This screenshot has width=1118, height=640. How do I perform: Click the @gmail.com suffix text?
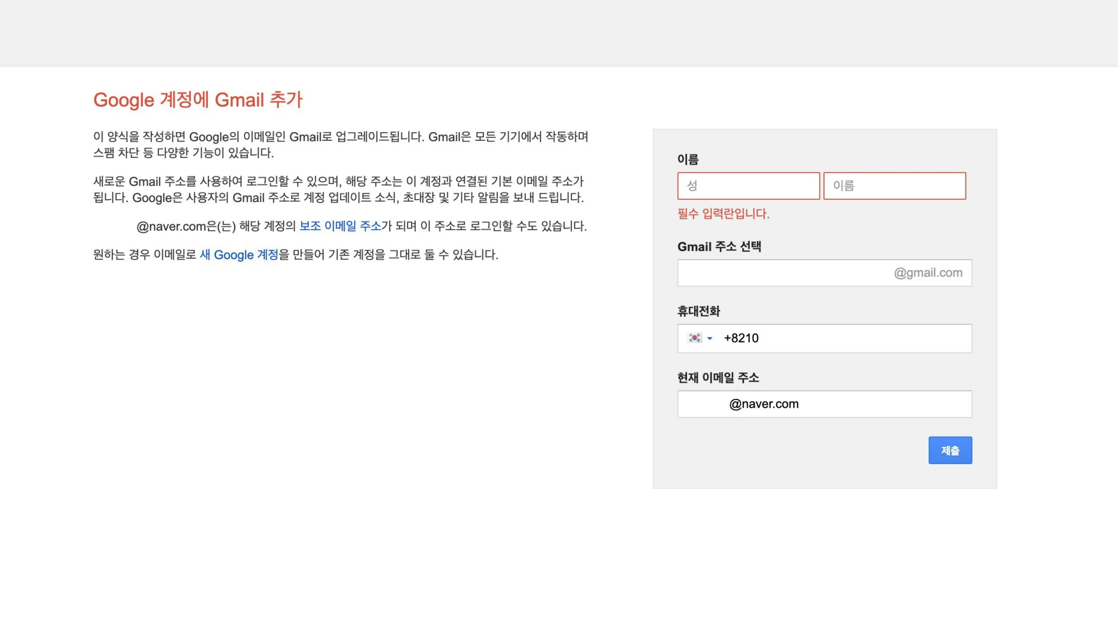click(928, 273)
